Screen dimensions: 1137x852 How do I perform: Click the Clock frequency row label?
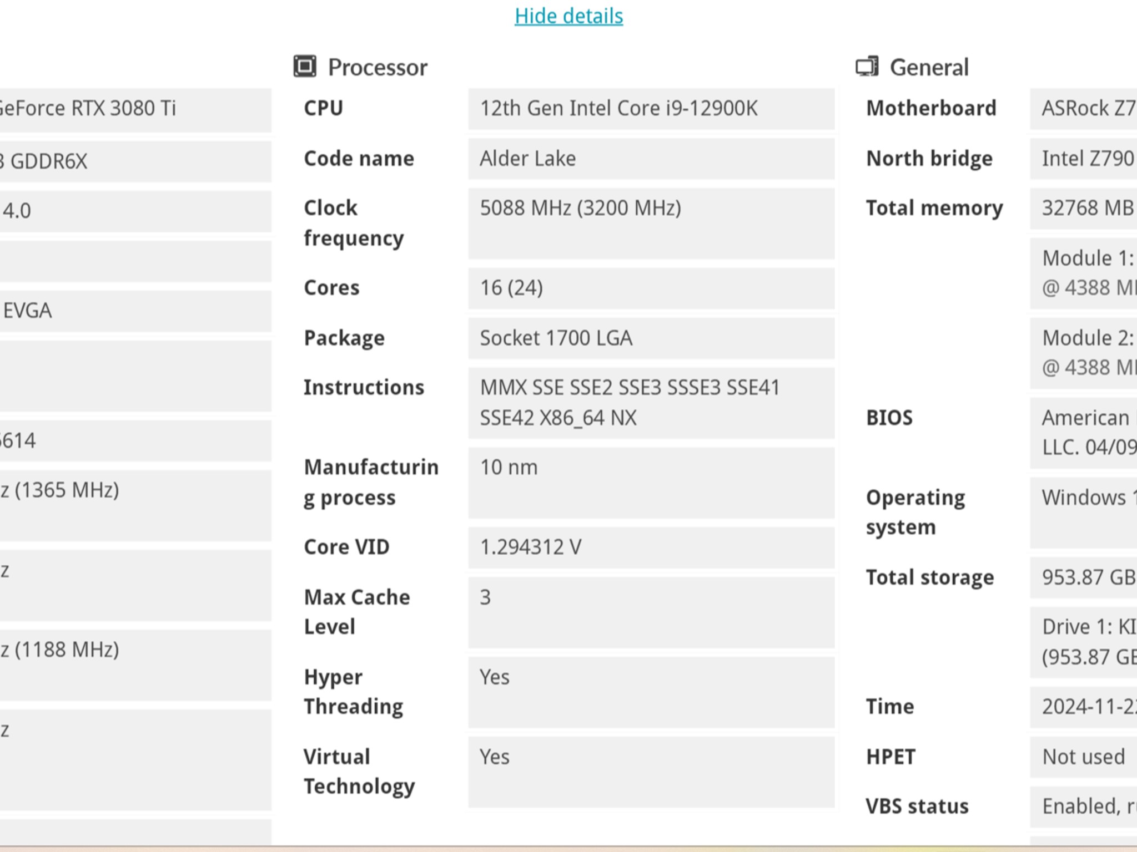click(354, 223)
